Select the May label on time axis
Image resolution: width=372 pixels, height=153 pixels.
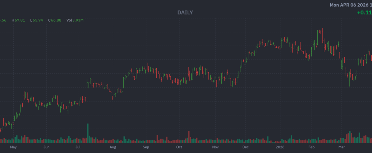point(13,147)
